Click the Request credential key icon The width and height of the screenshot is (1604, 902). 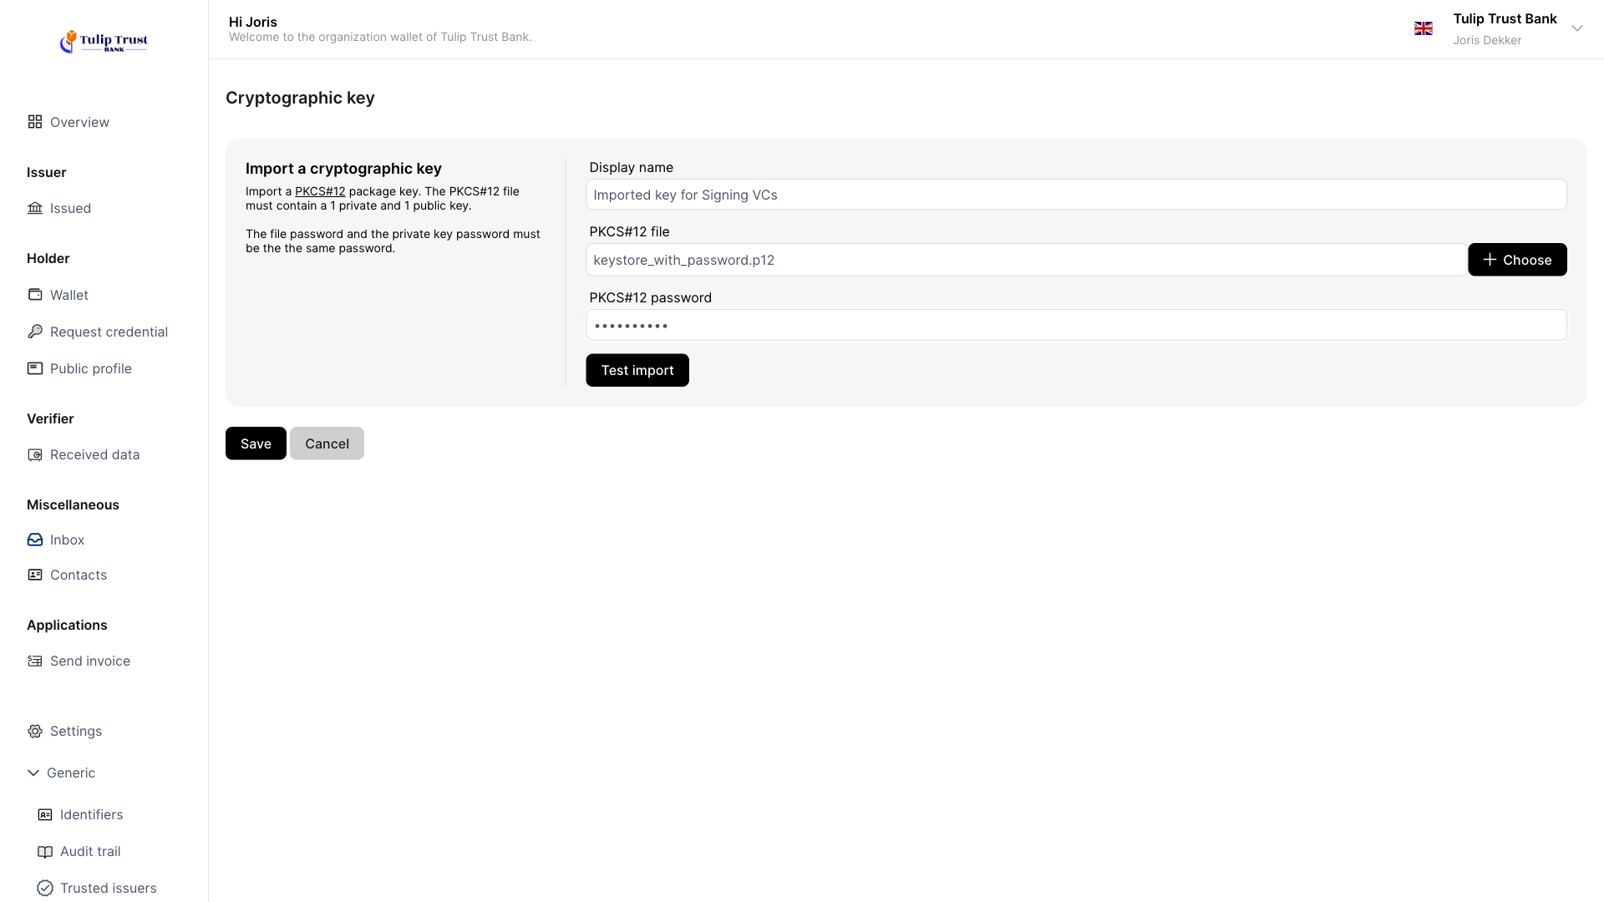pyautogui.click(x=34, y=332)
